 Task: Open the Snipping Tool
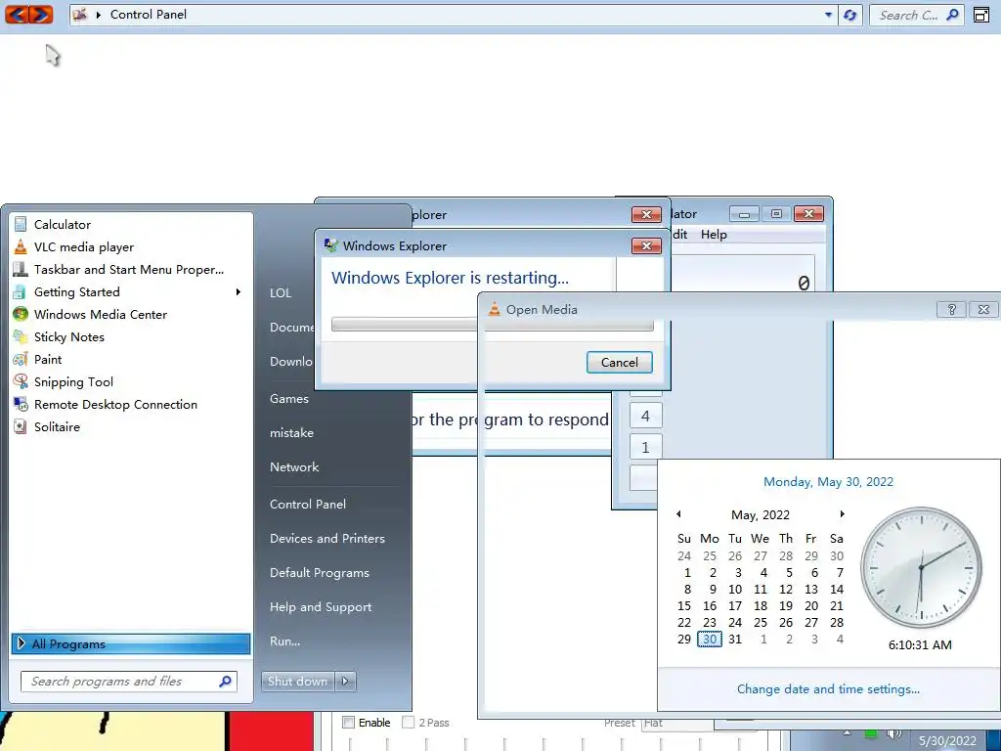[131, 382]
